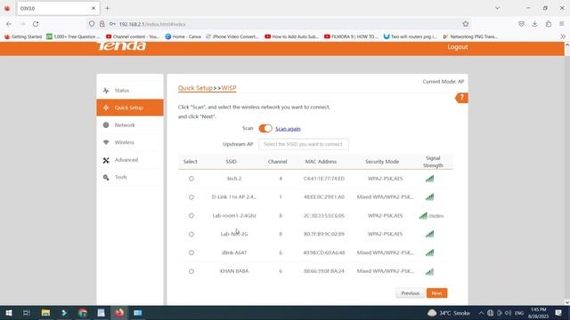Screen dimensions: 570x320
Task: Click the Logout link
Action: click(x=457, y=47)
